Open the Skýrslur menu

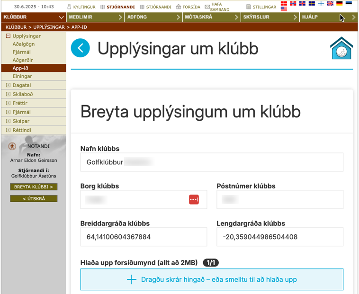(270, 17)
